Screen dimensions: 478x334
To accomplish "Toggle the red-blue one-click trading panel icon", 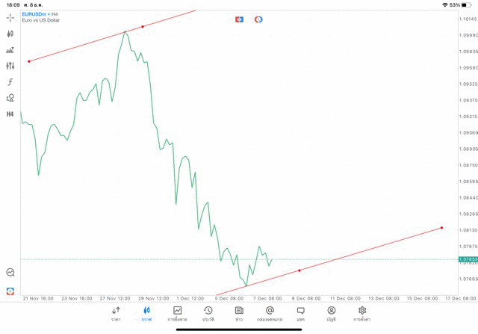I will pyautogui.click(x=238, y=19).
